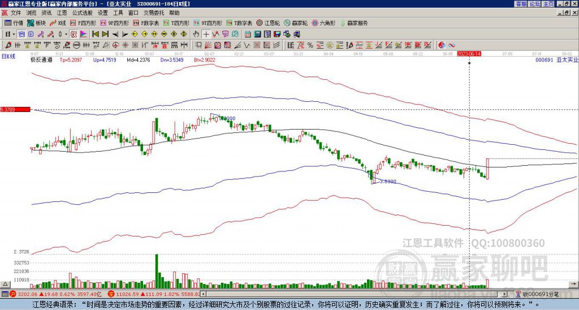This screenshot has width=579, height=310.
Task: Click the 日K线 label
Action: [x=8, y=57]
